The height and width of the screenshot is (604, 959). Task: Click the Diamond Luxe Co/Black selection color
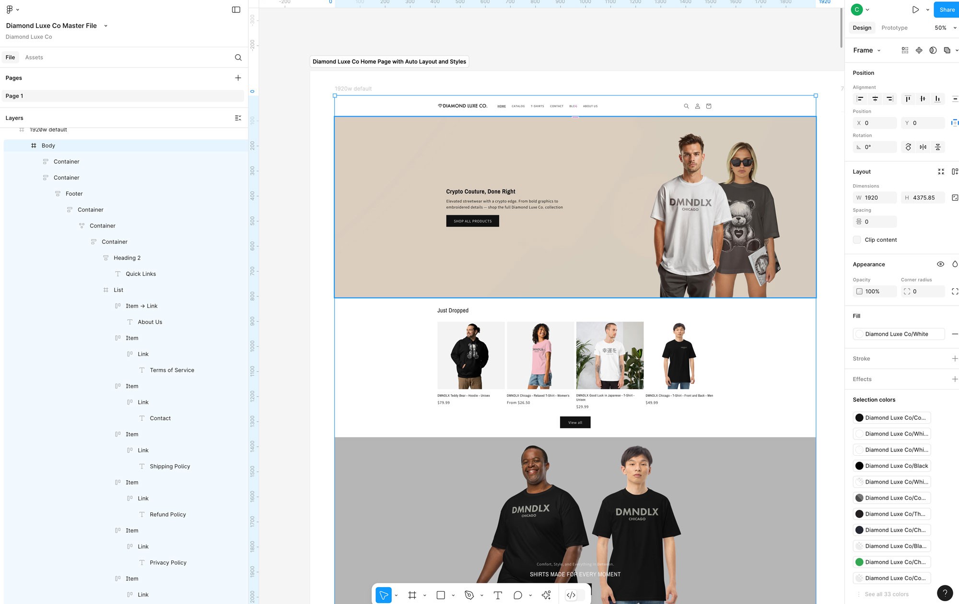coord(892,466)
